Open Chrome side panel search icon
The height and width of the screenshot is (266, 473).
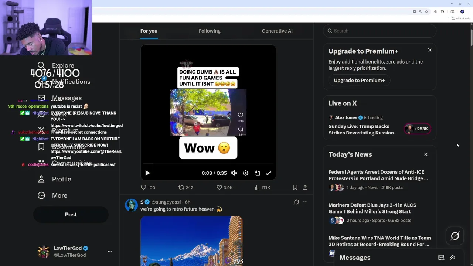[452, 12]
